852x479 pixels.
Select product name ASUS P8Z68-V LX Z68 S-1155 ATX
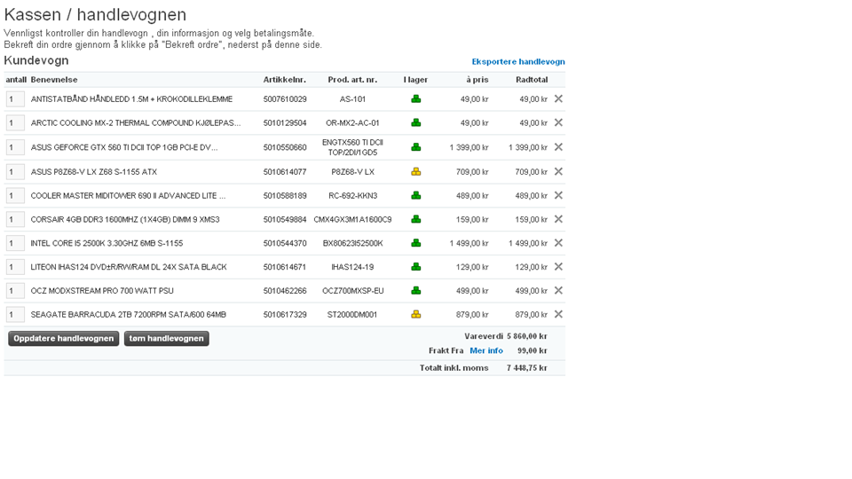(93, 171)
